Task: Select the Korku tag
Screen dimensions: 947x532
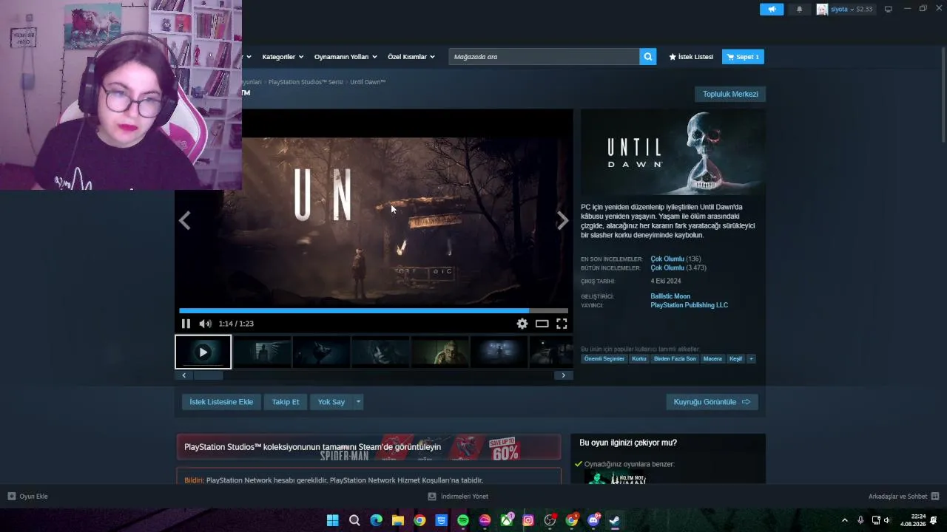Action: (639, 359)
